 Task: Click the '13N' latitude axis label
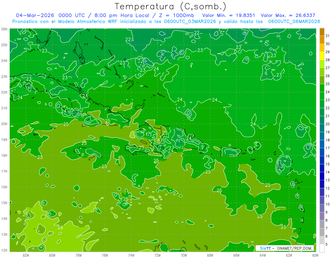(x=4, y=234)
